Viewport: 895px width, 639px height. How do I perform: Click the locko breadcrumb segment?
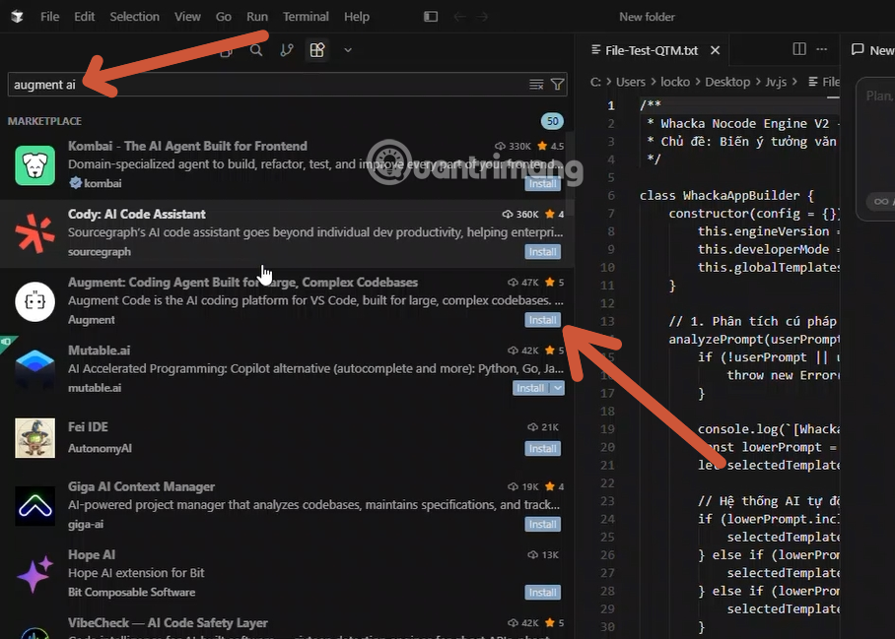click(x=675, y=82)
